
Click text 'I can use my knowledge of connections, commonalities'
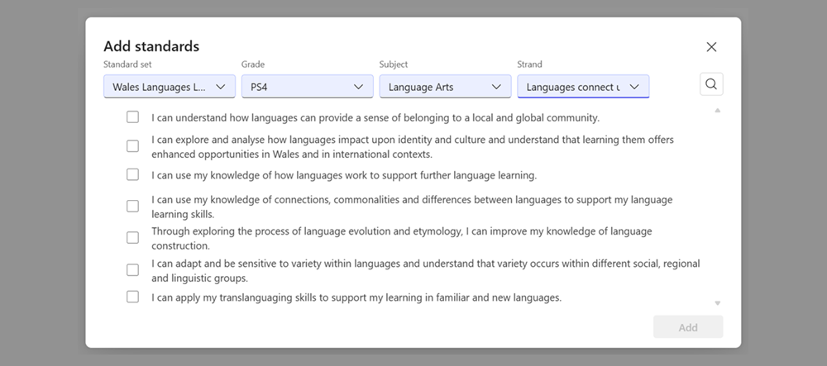pyautogui.click(x=276, y=200)
